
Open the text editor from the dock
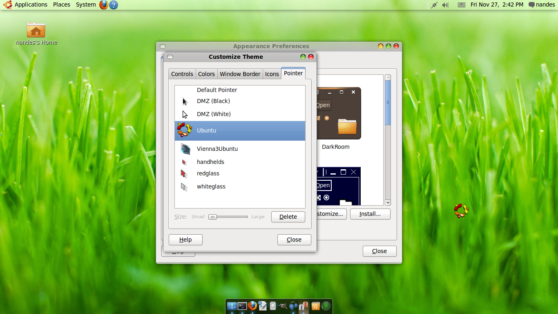click(x=262, y=307)
